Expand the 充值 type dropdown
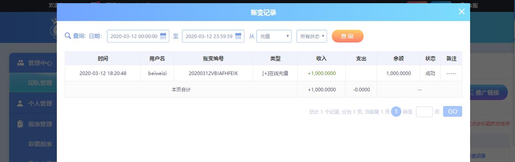The image size is (515, 162). pyautogui.click(x=274, y=36)
